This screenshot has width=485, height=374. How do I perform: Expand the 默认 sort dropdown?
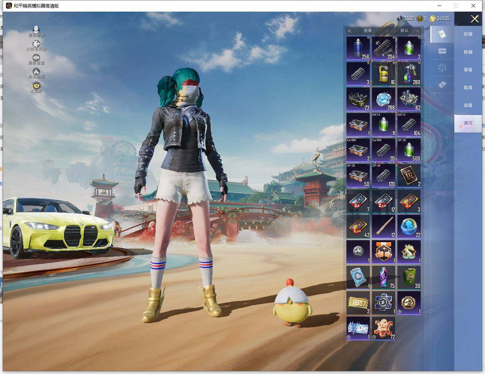409,31
